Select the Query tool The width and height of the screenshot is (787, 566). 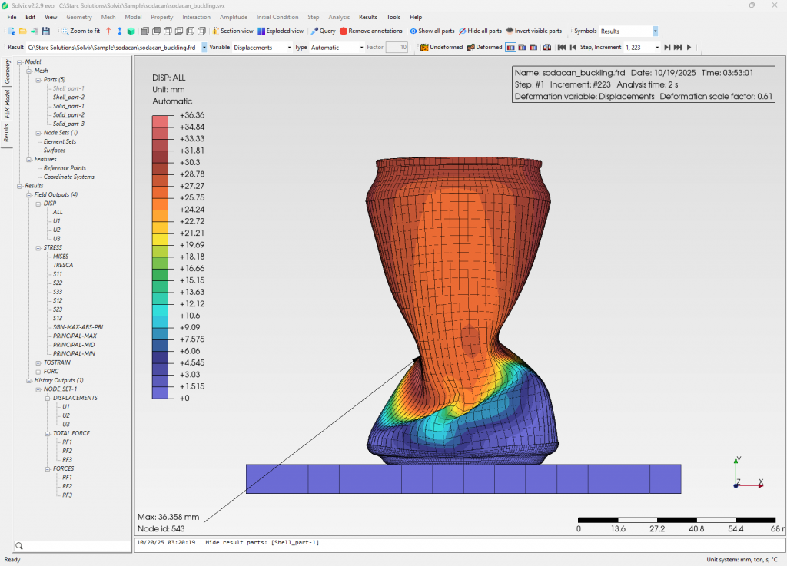point(323,31)
